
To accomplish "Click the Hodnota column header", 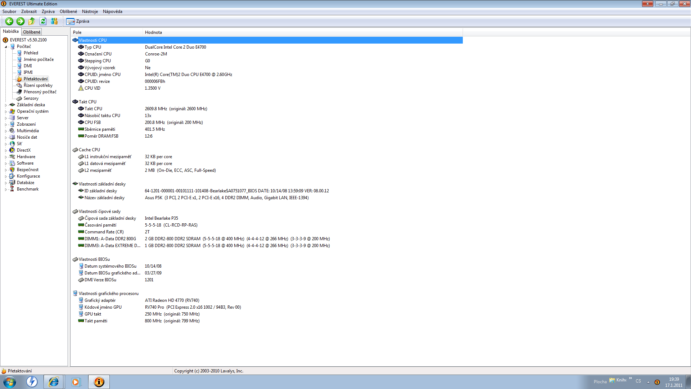I will click(x=153, y=32).
